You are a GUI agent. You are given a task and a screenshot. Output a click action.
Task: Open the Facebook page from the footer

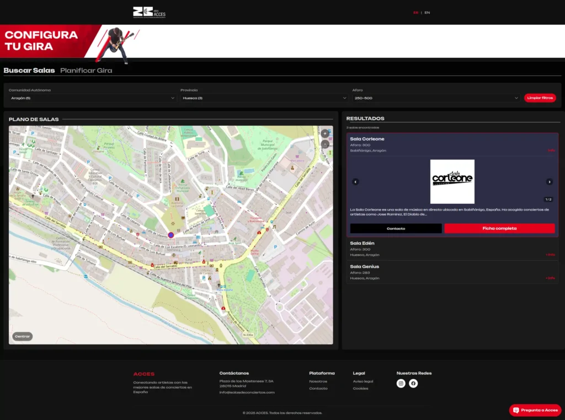413,384
